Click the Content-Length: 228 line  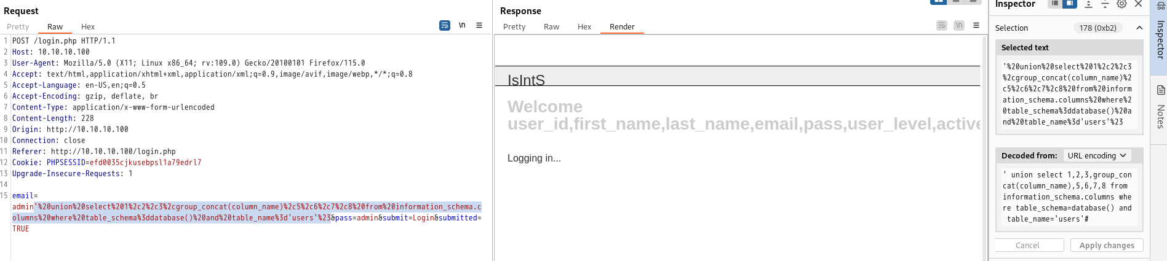coord(53,119)
